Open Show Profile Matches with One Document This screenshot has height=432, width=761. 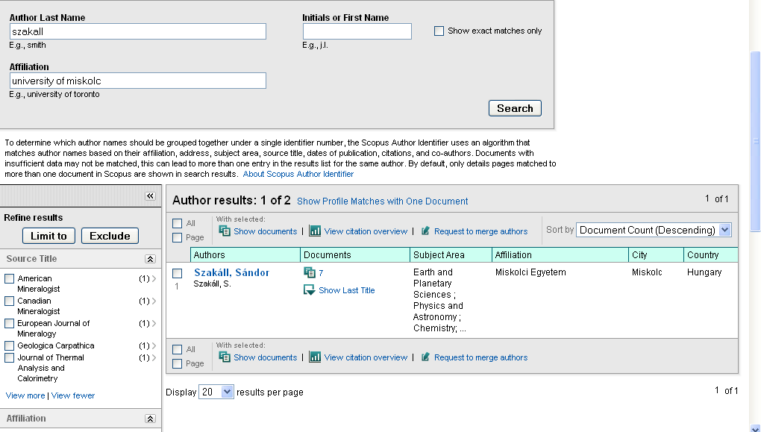coord(383,201)
